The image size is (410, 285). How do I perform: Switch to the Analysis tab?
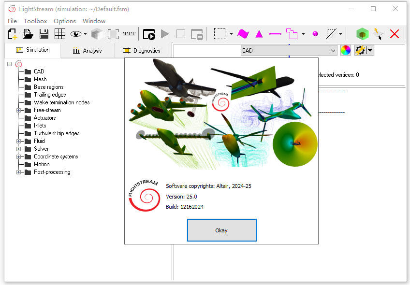tap(88, 51)
